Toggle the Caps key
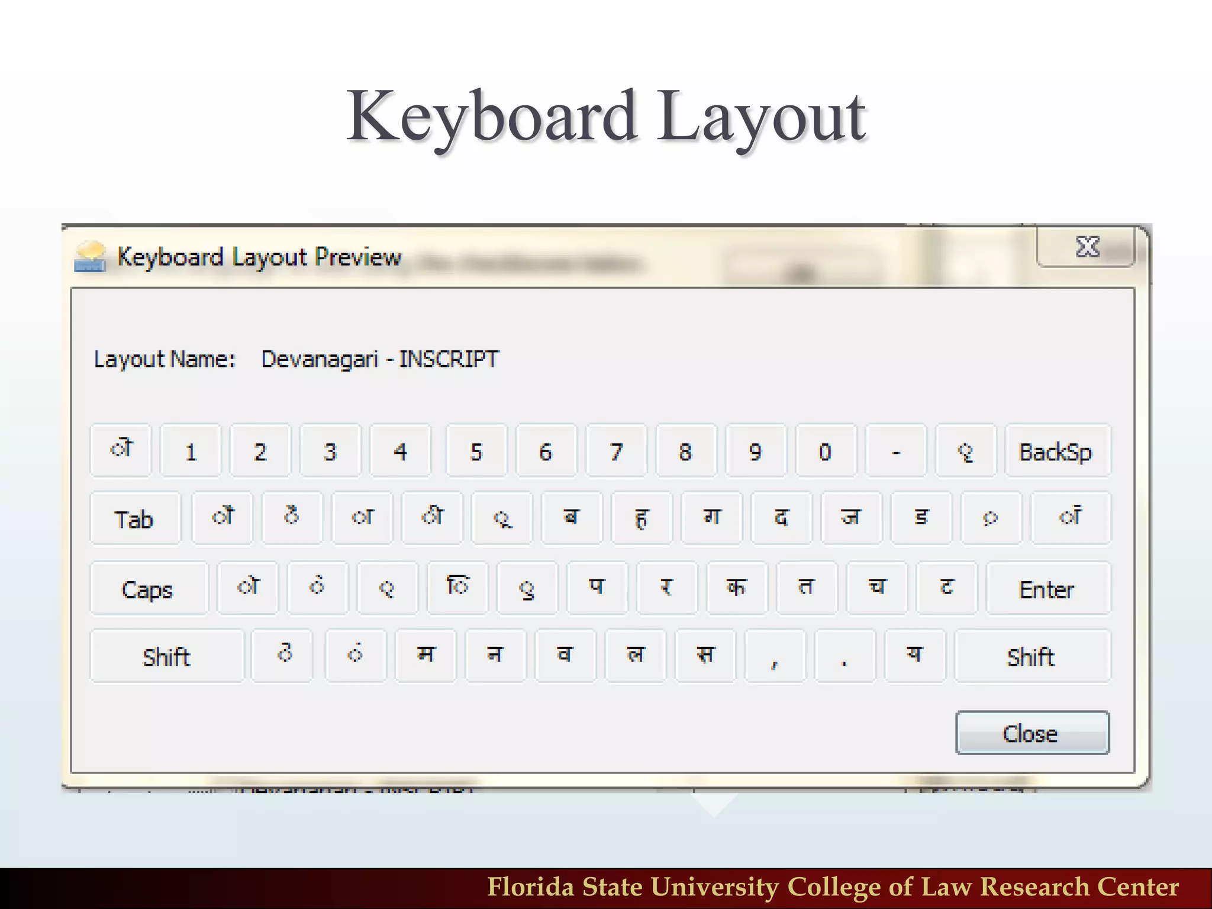 pos(149,589)
